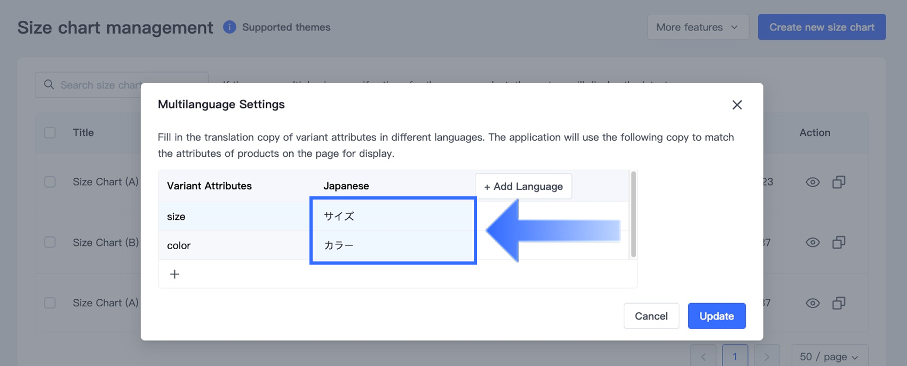Duplicate the last Size Chart (A) row
This screenshot has width=907, height=366.
pyautogui.click(x=839, y=303)
